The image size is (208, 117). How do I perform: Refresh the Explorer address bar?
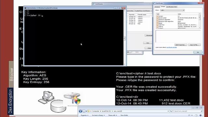(x=171, y=111)
